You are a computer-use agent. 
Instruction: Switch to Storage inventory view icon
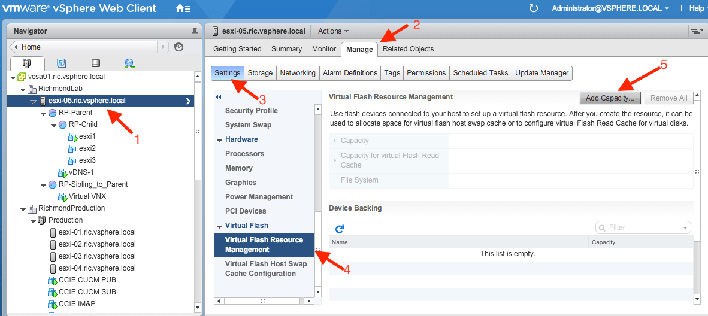[x=95, y=63]
